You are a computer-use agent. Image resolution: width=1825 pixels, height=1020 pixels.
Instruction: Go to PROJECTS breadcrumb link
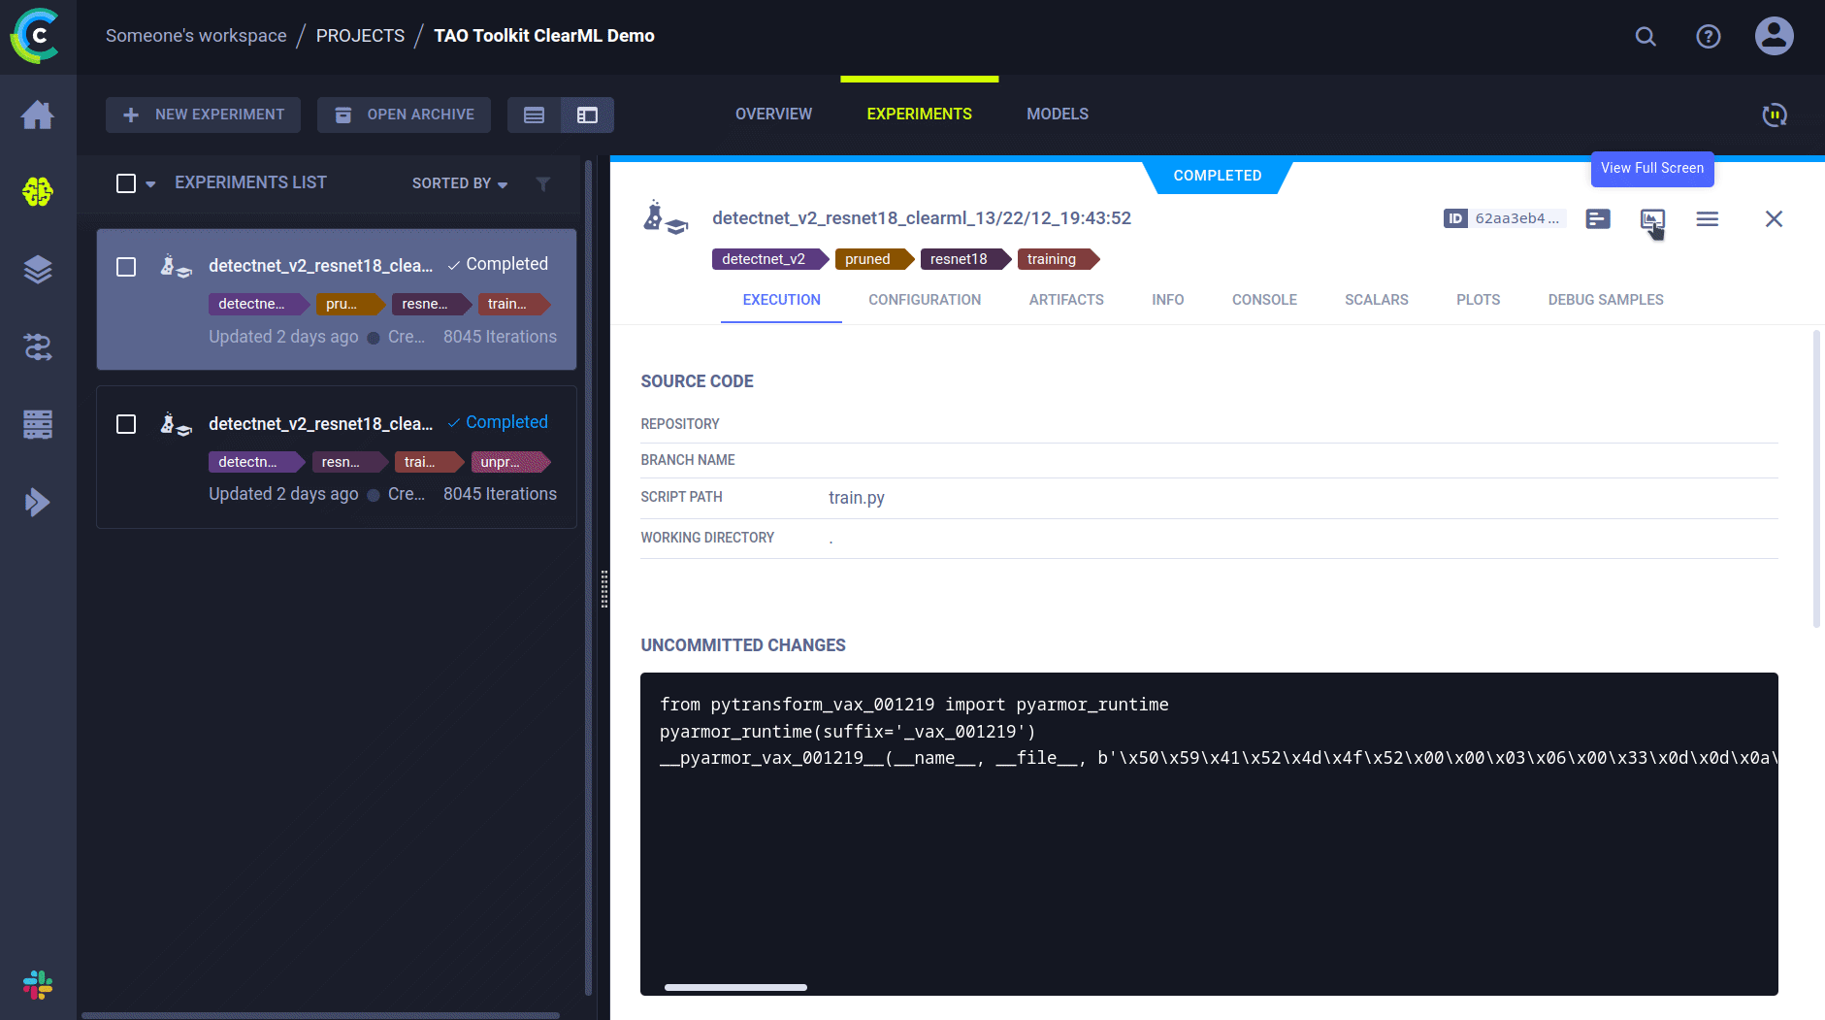[360, 36]
